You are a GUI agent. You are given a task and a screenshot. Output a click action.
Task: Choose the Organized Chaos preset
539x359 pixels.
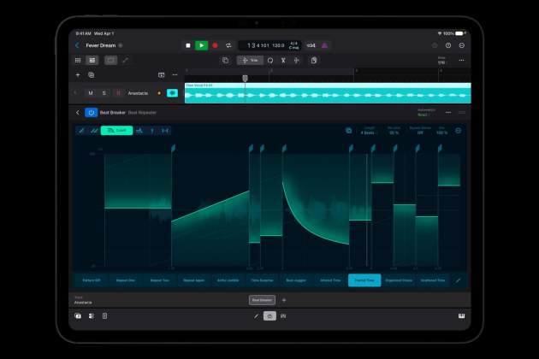(399, 280)
